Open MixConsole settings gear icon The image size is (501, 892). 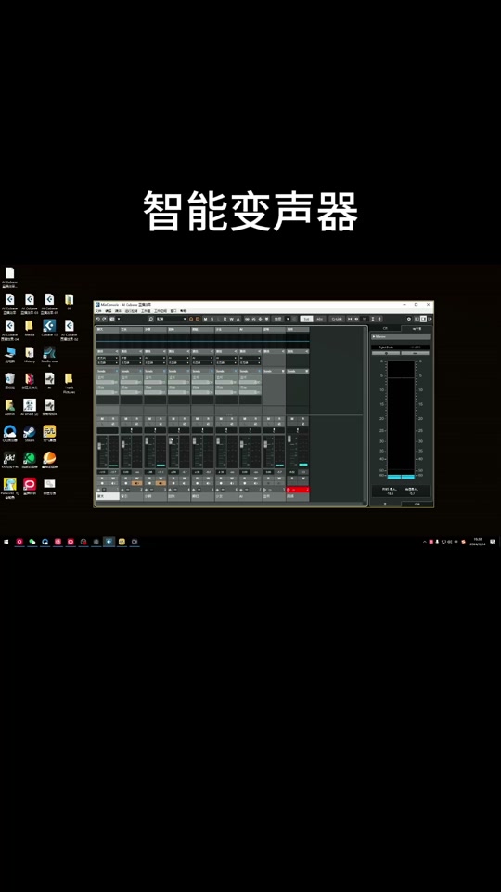[409, 319]
